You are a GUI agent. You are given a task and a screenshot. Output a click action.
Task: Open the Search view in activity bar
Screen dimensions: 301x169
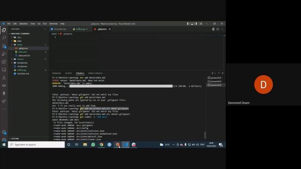(x=4, y=38)
